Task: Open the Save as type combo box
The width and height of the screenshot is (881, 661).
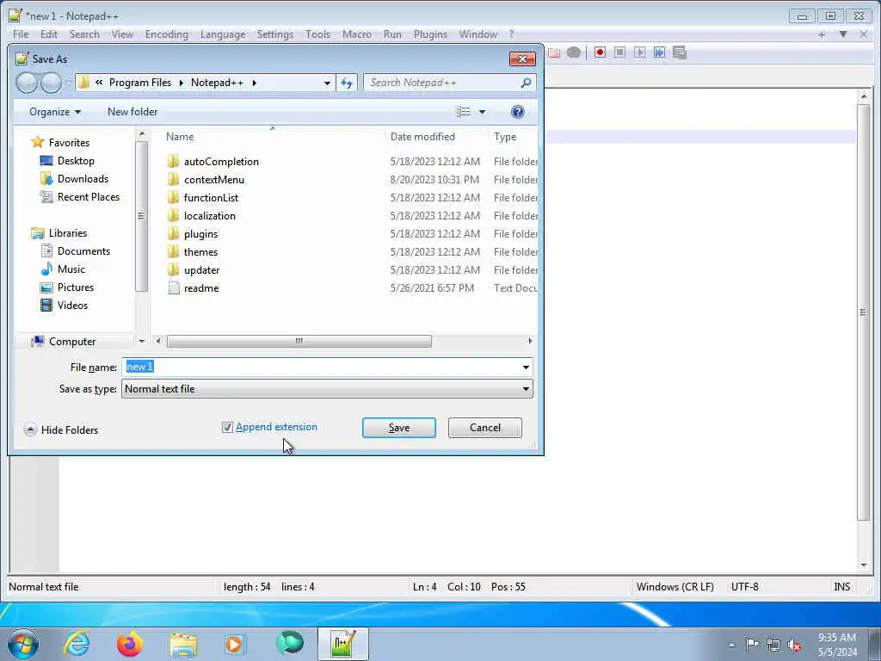Action: (x=327, y=389)
